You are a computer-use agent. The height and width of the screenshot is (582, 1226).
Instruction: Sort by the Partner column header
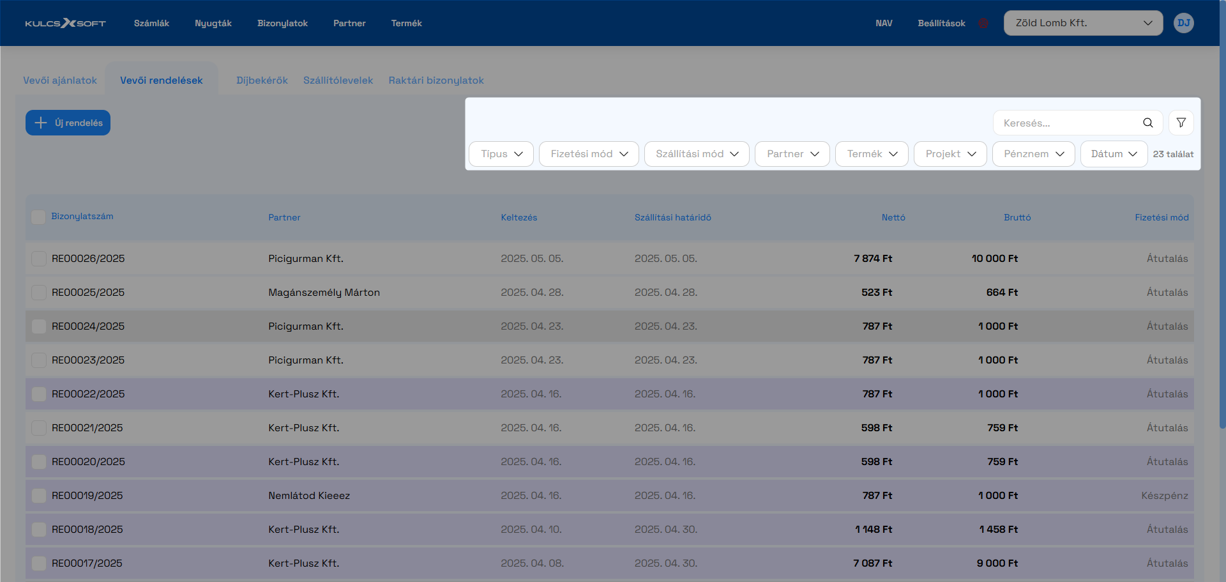(284, 218)
